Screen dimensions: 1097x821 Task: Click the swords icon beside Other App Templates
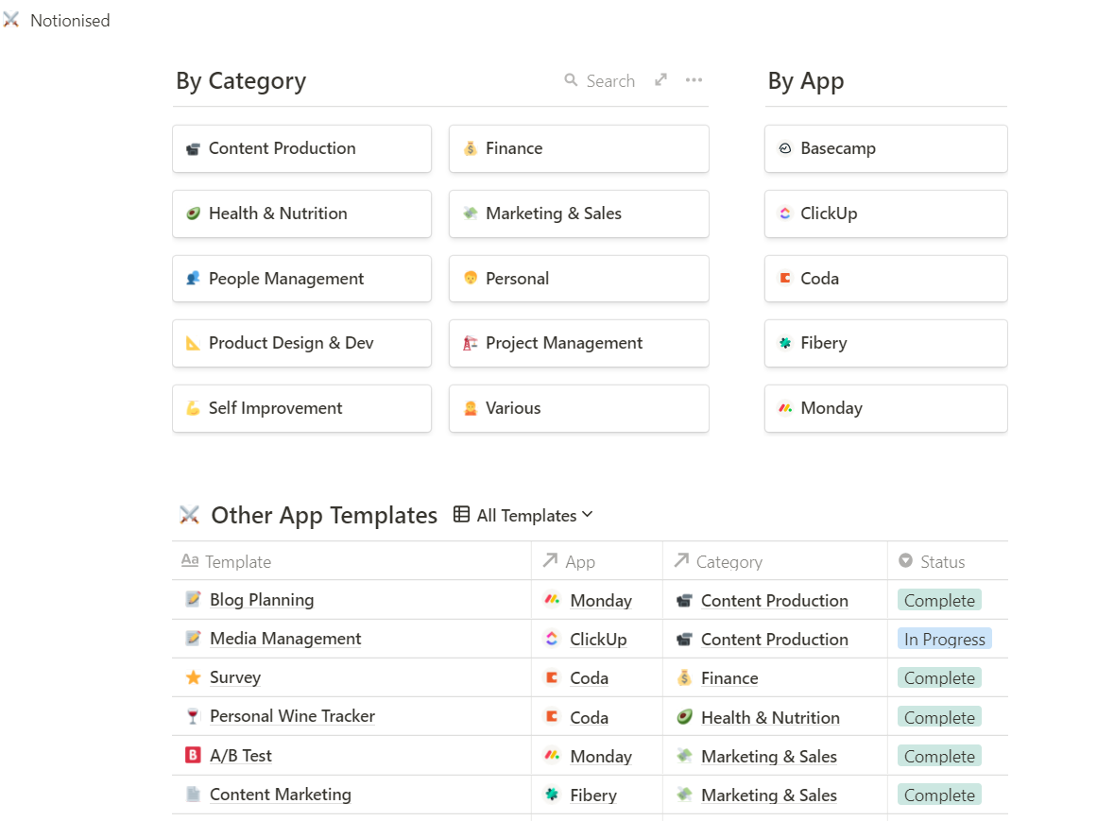189,515
